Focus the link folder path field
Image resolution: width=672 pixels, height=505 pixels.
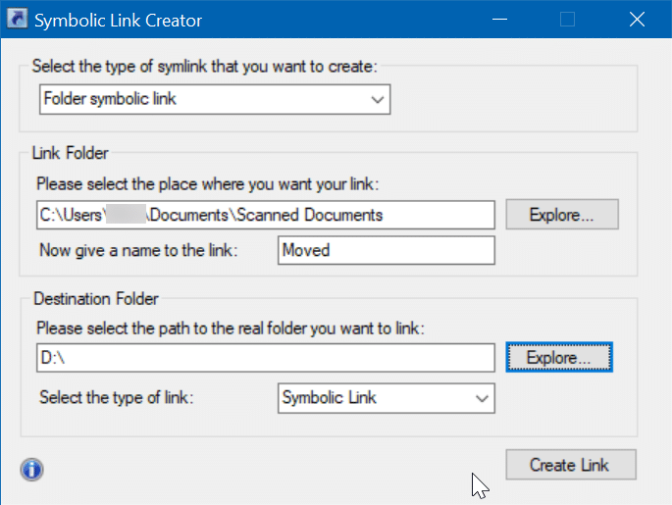click(x=266, y=215)
